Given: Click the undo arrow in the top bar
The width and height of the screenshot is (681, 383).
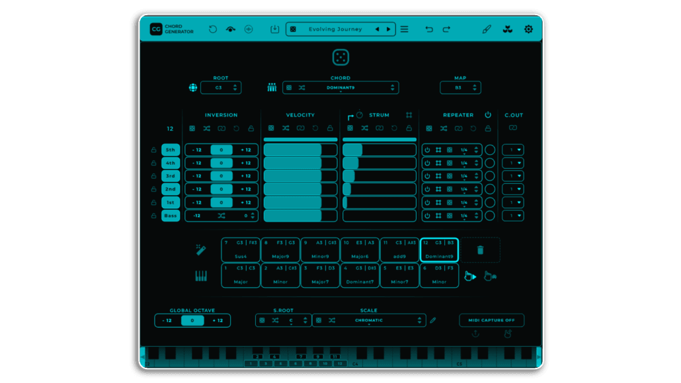Looking at the screenshot, I should (x=429, y=28).
